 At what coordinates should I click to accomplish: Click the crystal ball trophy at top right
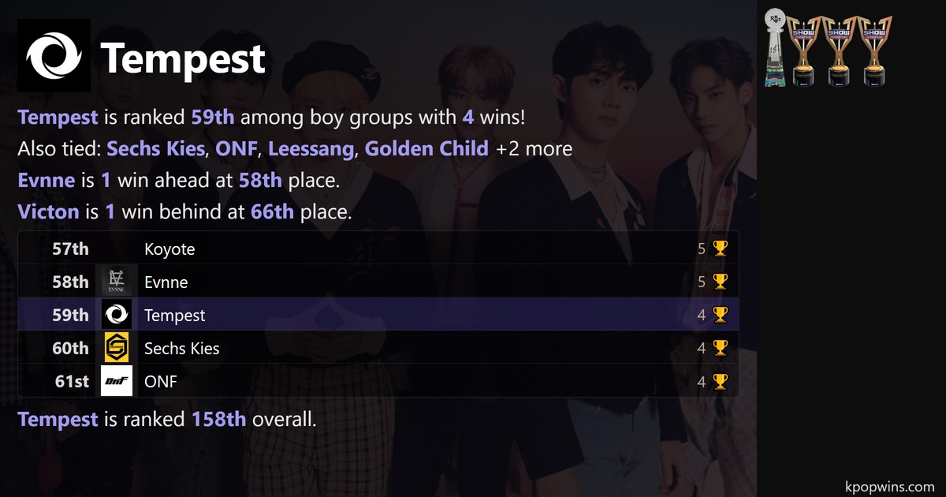pos(776,47)
